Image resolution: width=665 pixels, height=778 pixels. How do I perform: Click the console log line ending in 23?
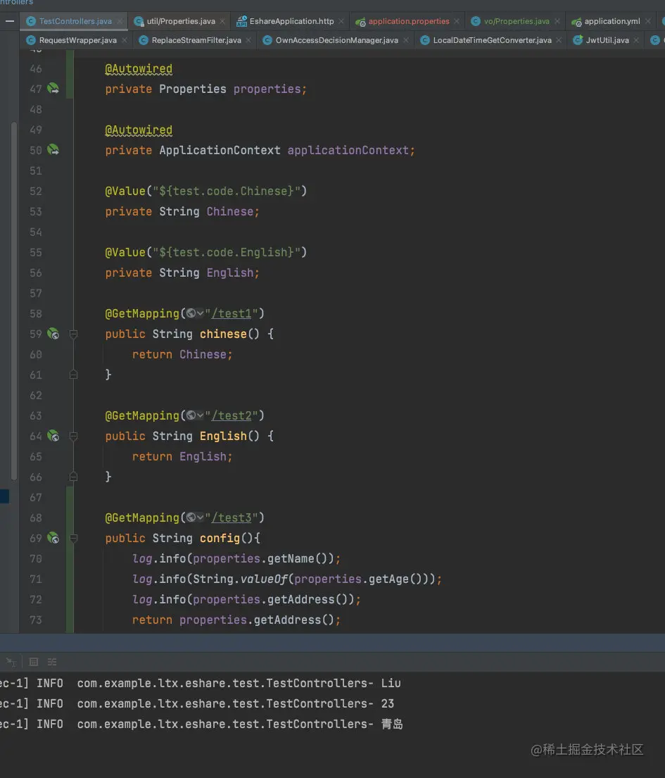click(x=197, y=703)
